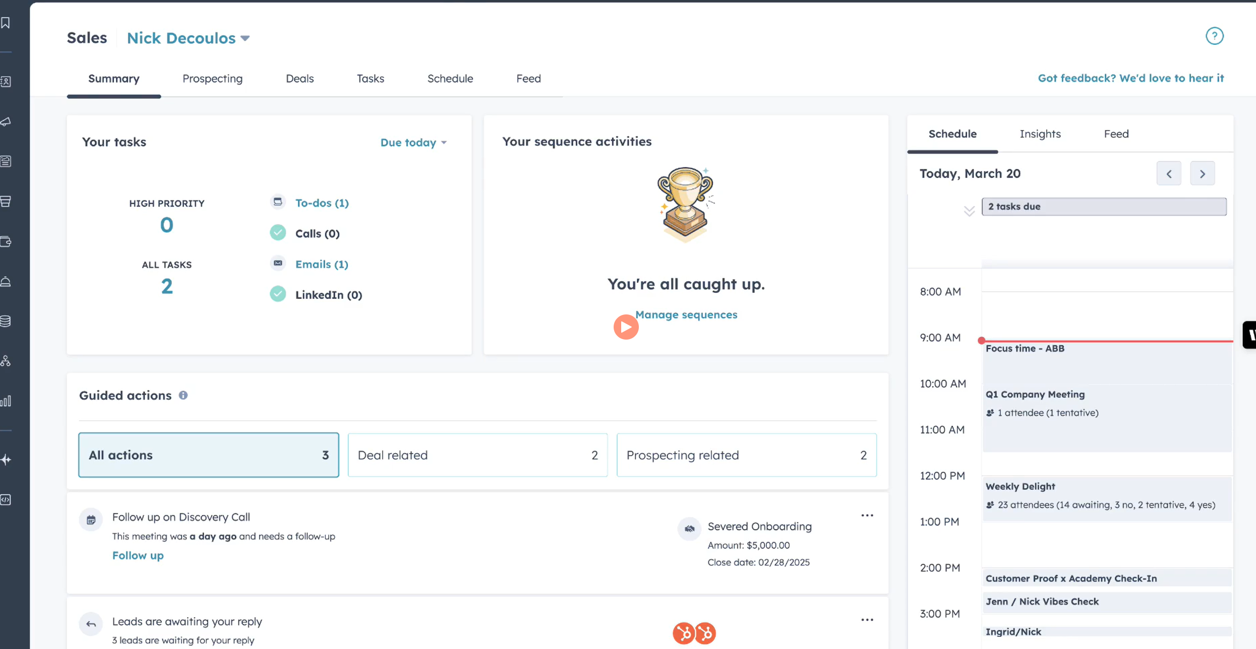Switch to the Summary tab
The height and width of the screenshot is (649, 1256).
click(x=114, y=79)
